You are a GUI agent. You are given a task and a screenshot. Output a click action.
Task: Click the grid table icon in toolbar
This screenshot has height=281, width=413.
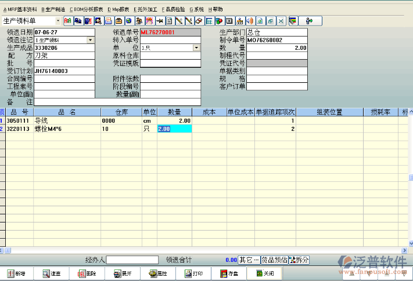click(209, 21)
